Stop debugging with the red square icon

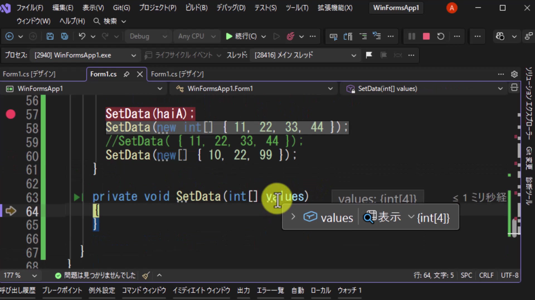pyautogui.click(x=426, y=36)
